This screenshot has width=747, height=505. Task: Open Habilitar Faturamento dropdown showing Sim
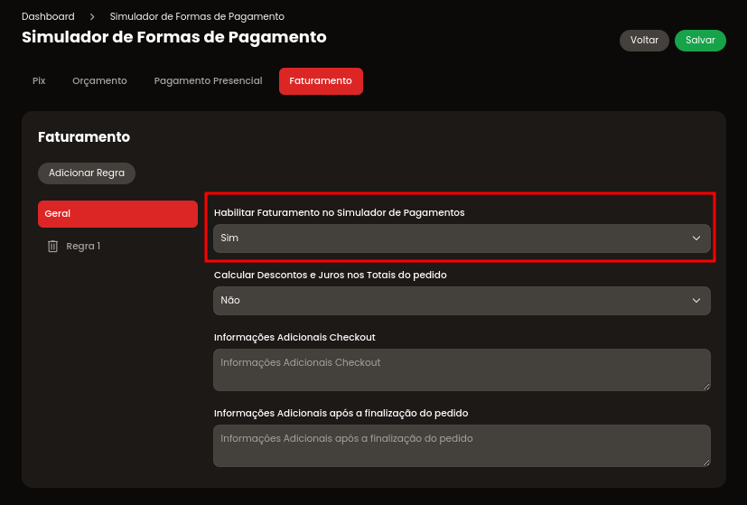462,238
